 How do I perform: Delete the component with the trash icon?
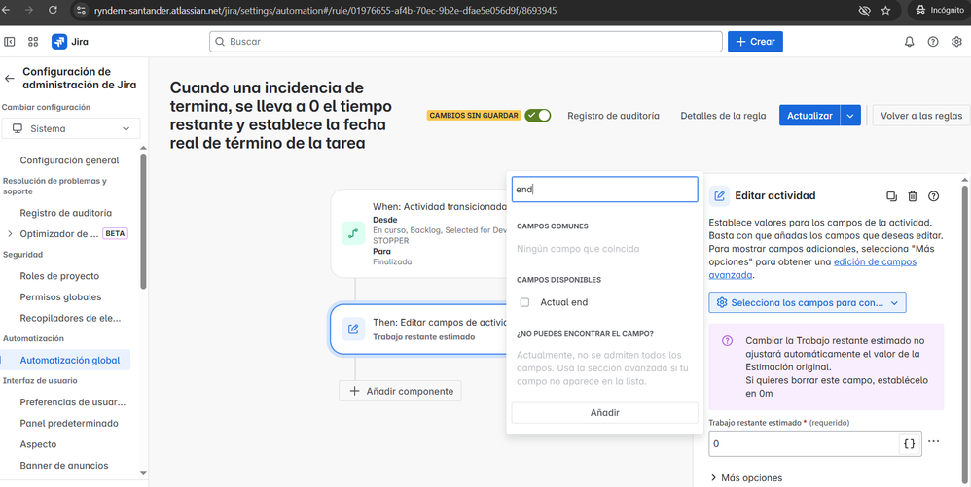913,196
